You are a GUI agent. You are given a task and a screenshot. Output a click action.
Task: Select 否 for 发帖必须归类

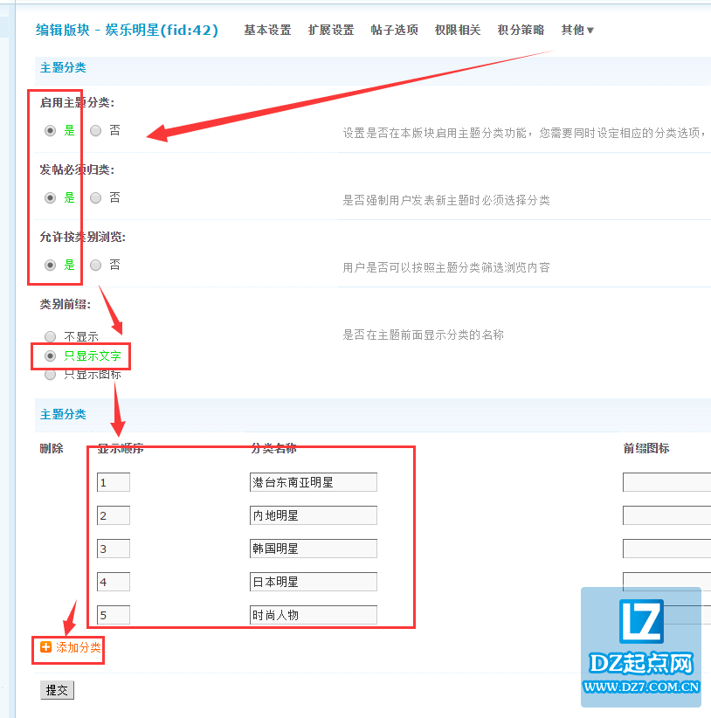96,197
